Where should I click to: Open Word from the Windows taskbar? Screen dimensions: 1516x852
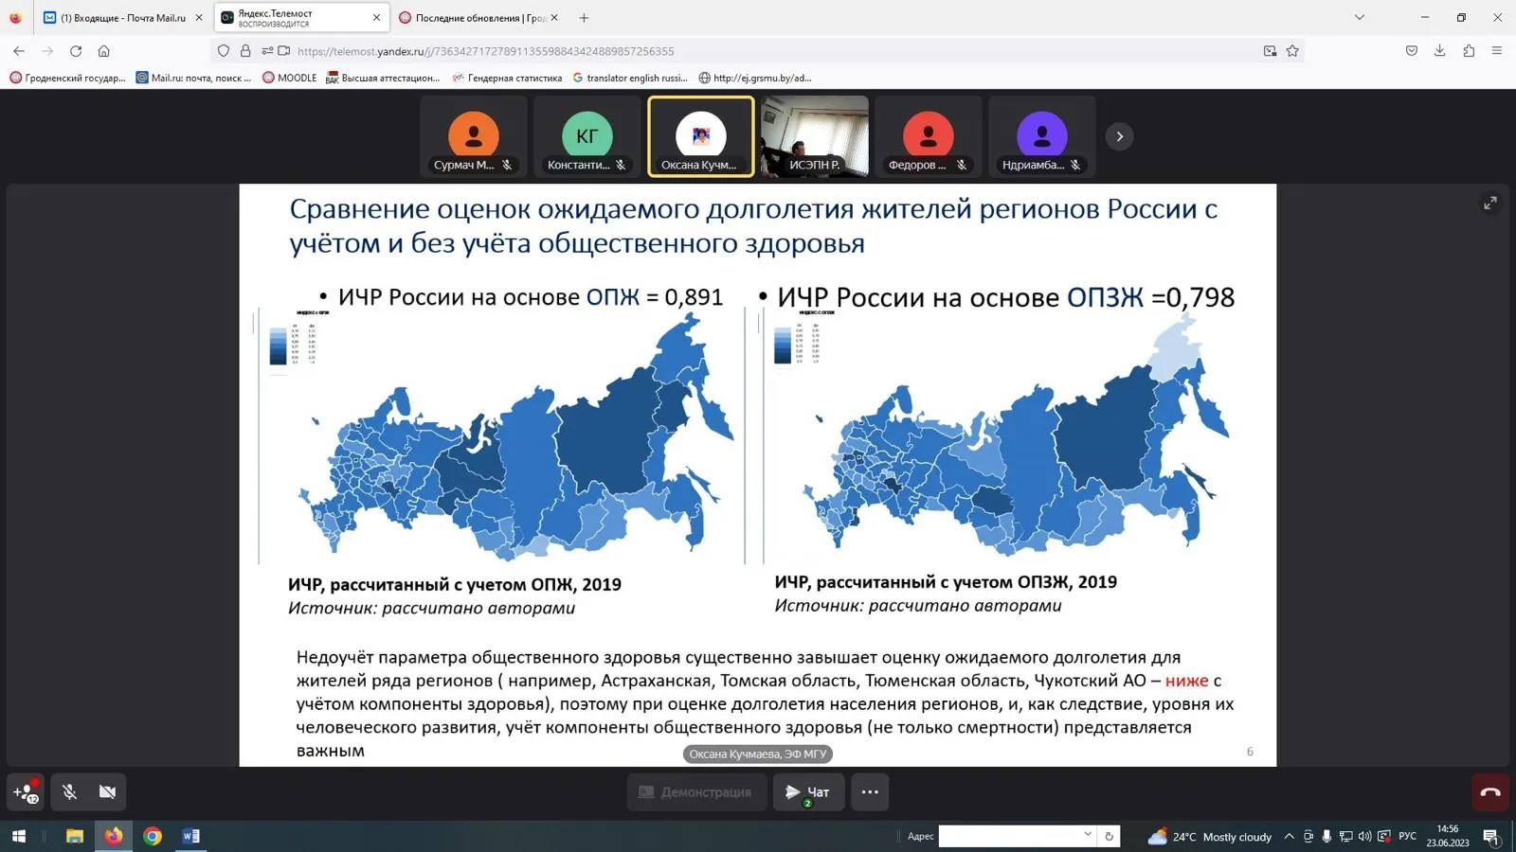click(x=190, y=836)
